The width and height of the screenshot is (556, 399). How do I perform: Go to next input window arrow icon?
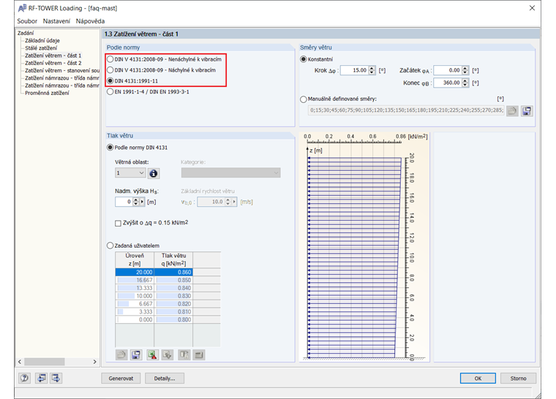pyautogui.click(x=56, y=378)
